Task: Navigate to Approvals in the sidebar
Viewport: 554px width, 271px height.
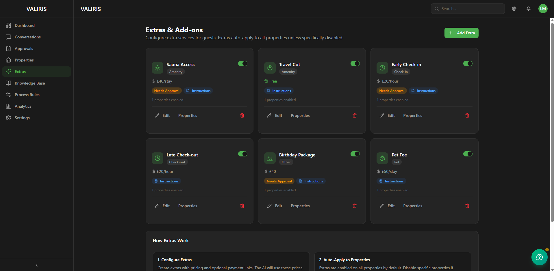Action: pyautogui.click(x=24, y=48)
